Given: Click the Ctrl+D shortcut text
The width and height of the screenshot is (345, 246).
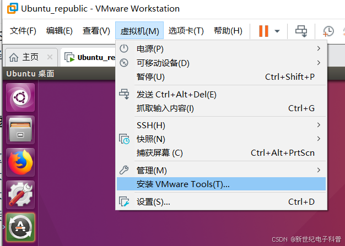Looking at the screenshot, I should [x=301, y=201].
